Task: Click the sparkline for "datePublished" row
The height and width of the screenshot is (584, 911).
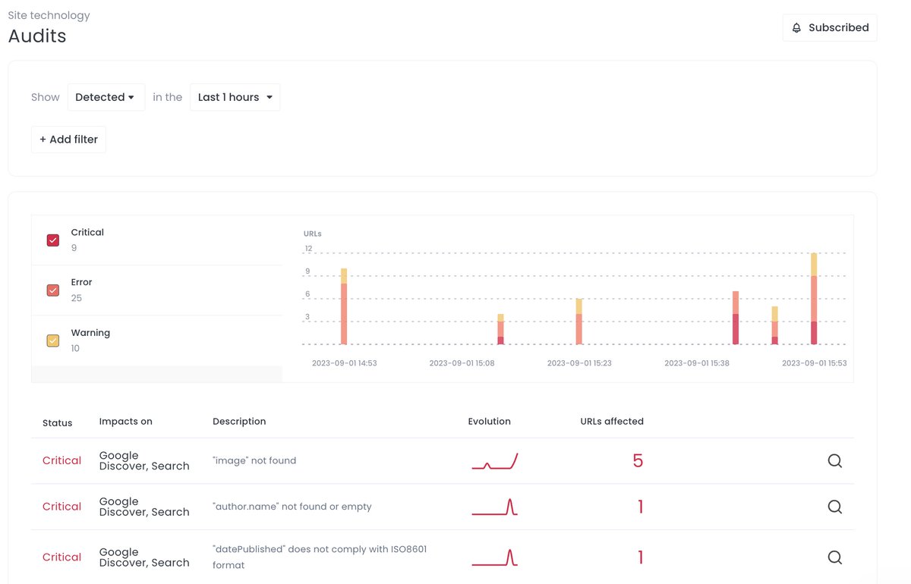Action: pyautogui.click(x=495, y=557)
